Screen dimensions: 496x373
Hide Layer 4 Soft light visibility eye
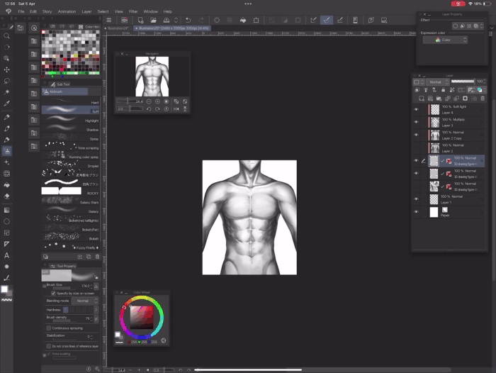coord(417,110)
